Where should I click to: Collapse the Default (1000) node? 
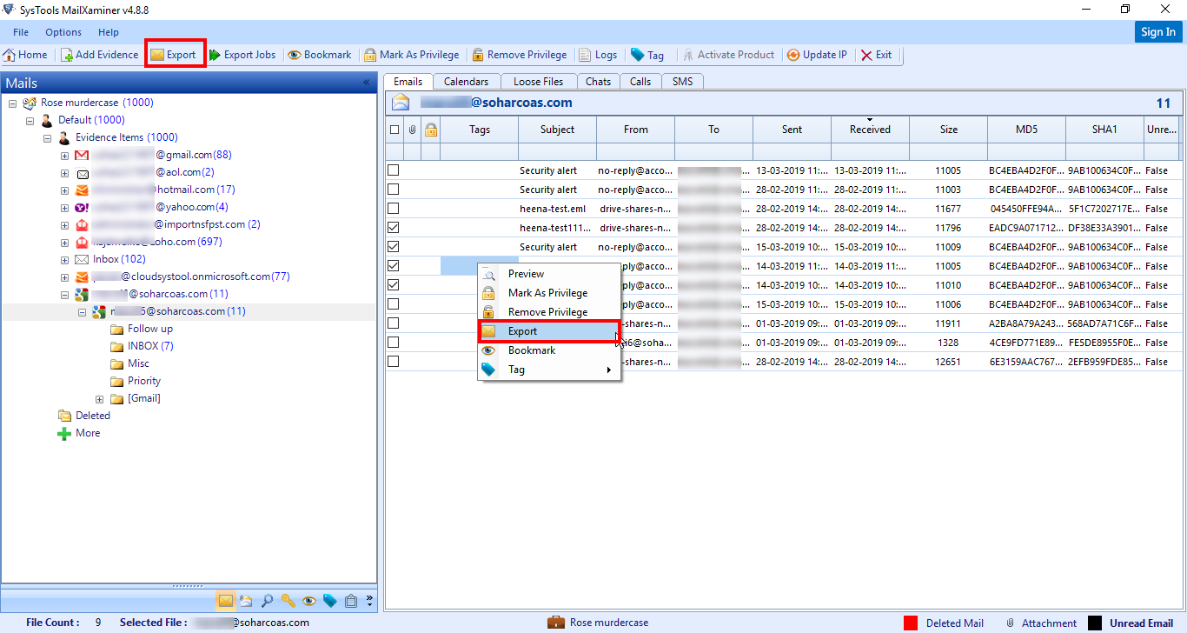tap(30, 120)
